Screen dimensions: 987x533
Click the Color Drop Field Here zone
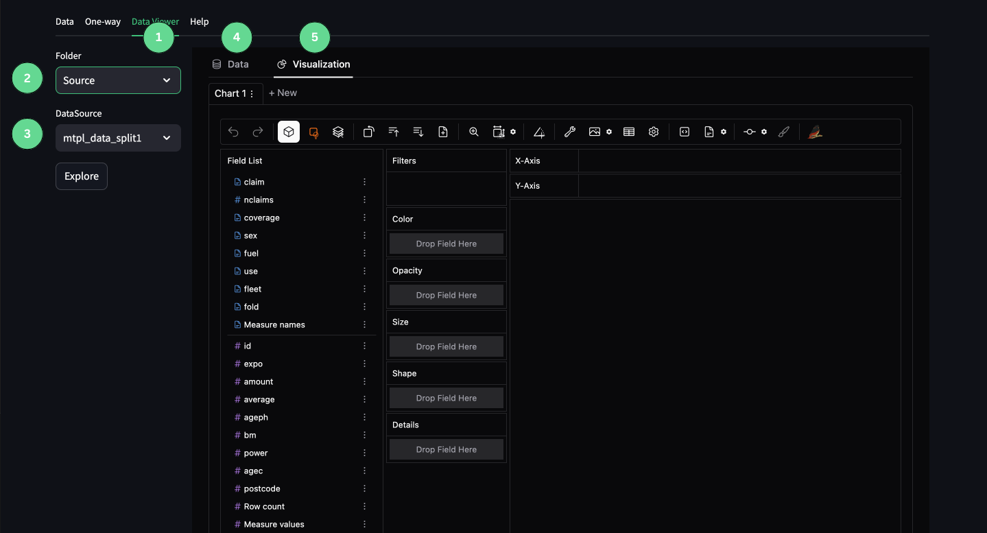click(x=447, y=244)
